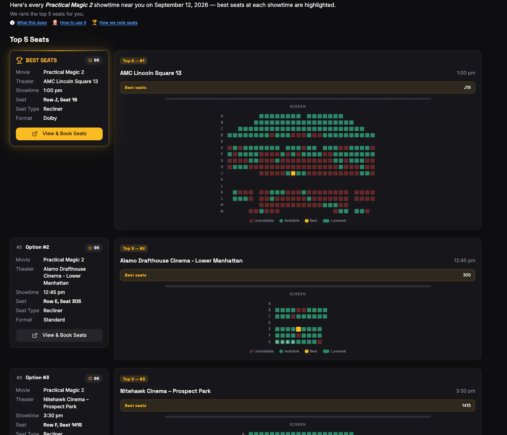This screenshot has width=507, height=435.
Task: Click the BEST SEATS card title
Action: pyautogui.click(x=41, y=60)
